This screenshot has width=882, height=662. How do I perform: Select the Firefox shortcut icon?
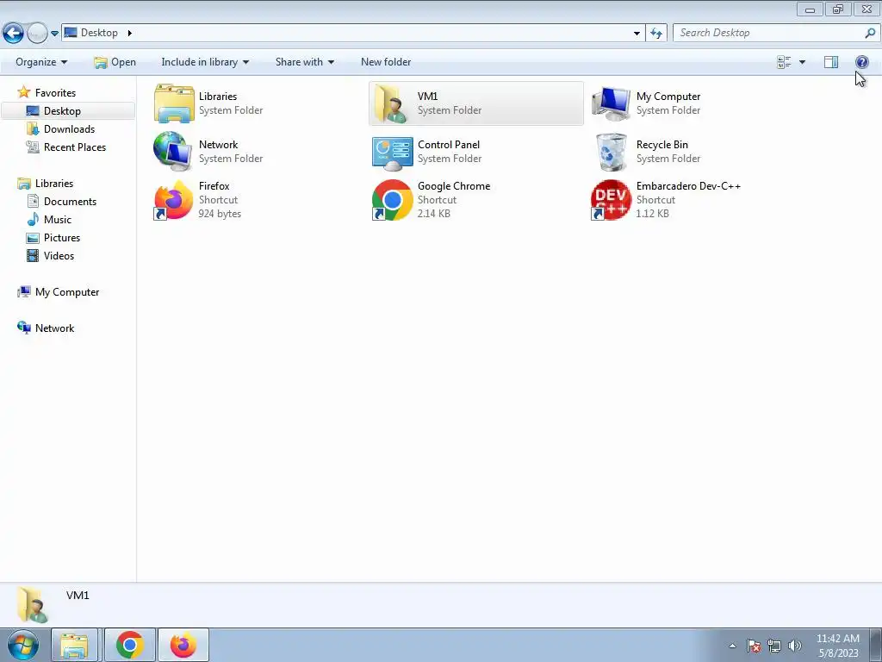[174, 200]
